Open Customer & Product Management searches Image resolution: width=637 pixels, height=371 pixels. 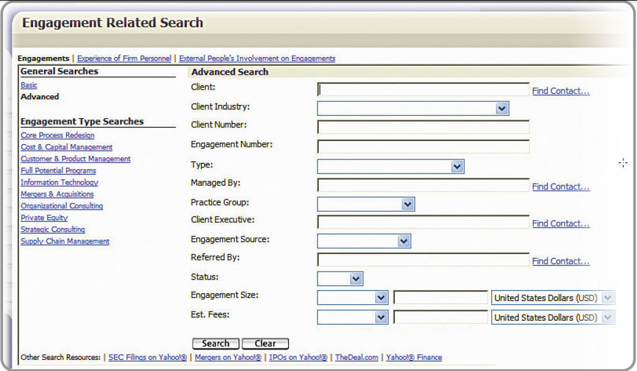pyautogui.click(x=75, y=159)
